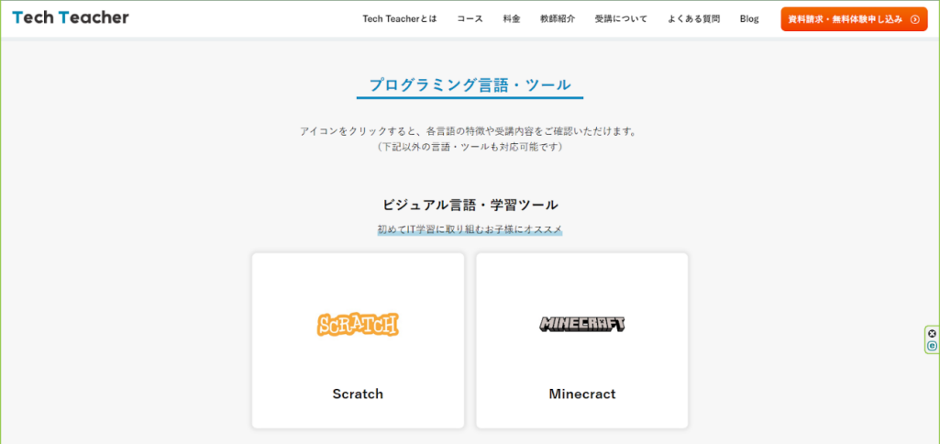
Task: Click the アイコンをクリックすると description text
Action: click(x=470, y=131)
